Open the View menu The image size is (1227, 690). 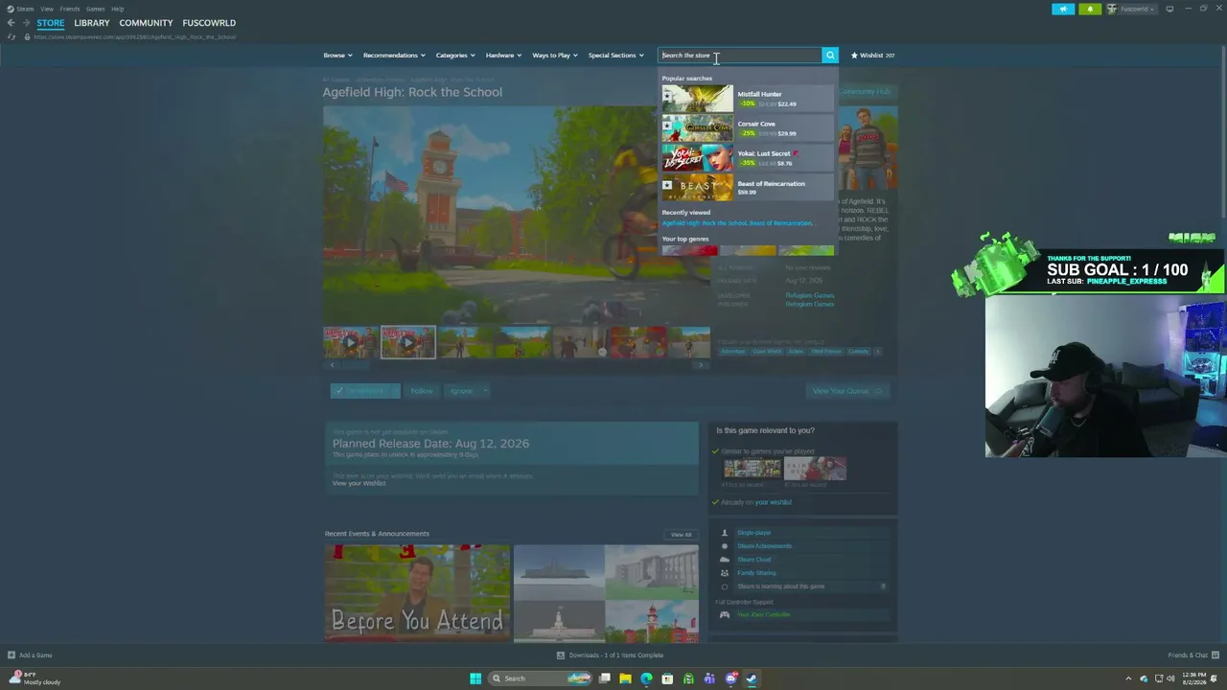46,9
